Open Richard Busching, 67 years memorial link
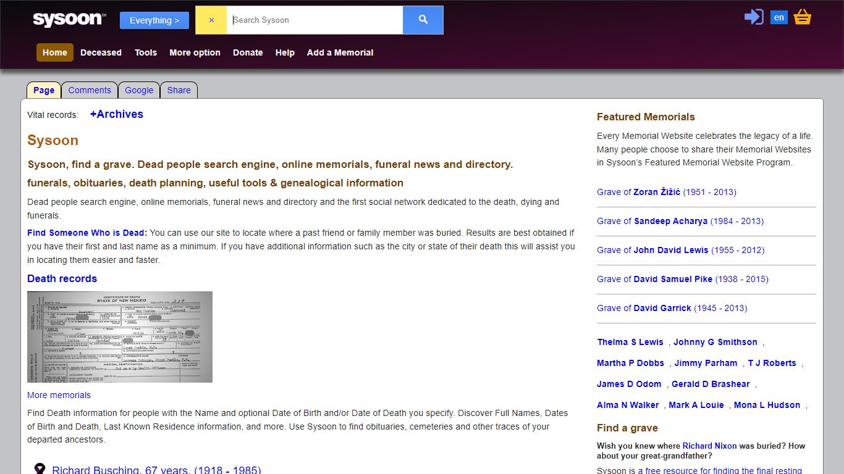This screenshot has width=844, height=474. point(156,470)
